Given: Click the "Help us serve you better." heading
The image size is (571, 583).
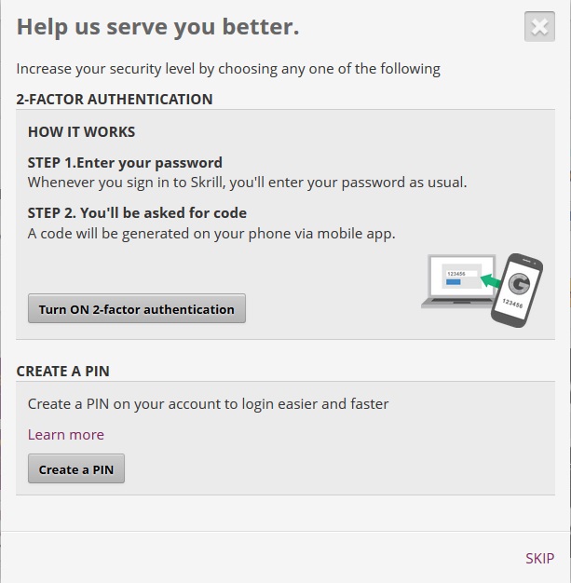Looking at the screenshot, I should [158, 27].
